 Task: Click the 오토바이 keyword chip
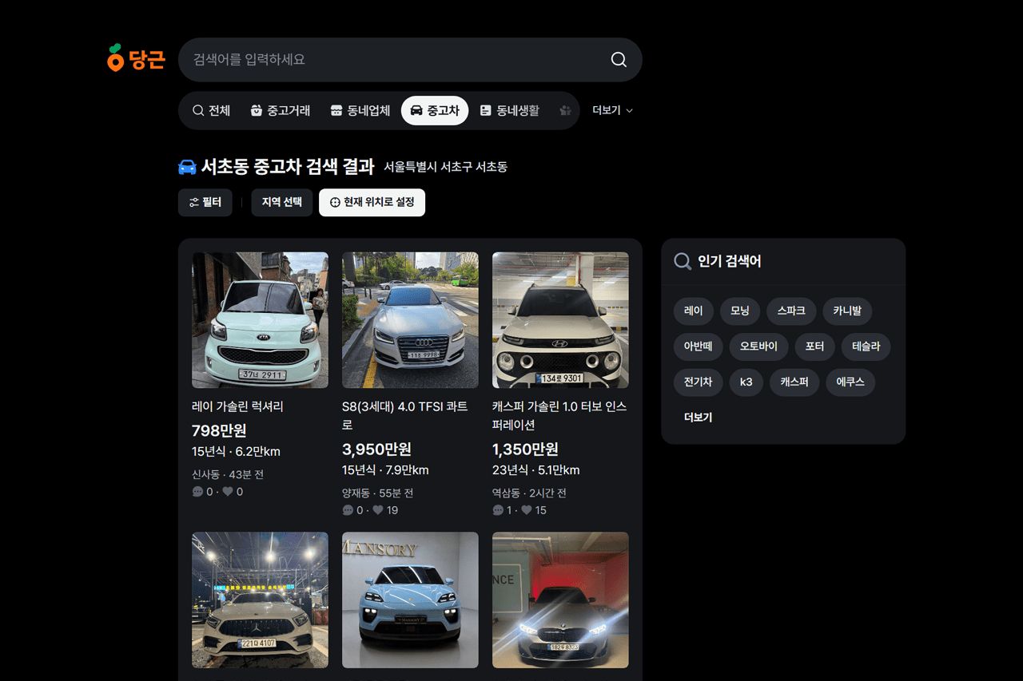(759, 346)
